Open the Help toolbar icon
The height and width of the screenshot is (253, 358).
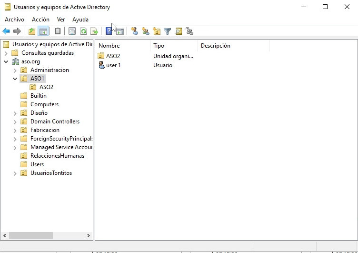[x=109, y=31]
